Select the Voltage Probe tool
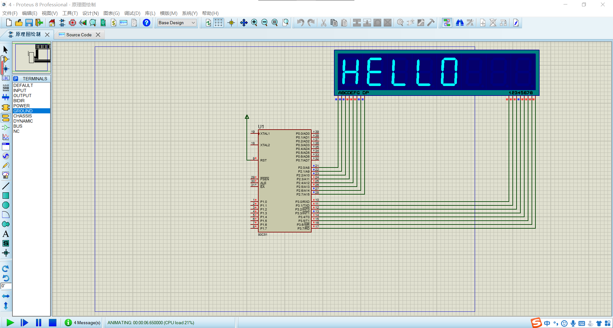Image resolution: width=613 pixels, height=328 pixels. (6, 166)
